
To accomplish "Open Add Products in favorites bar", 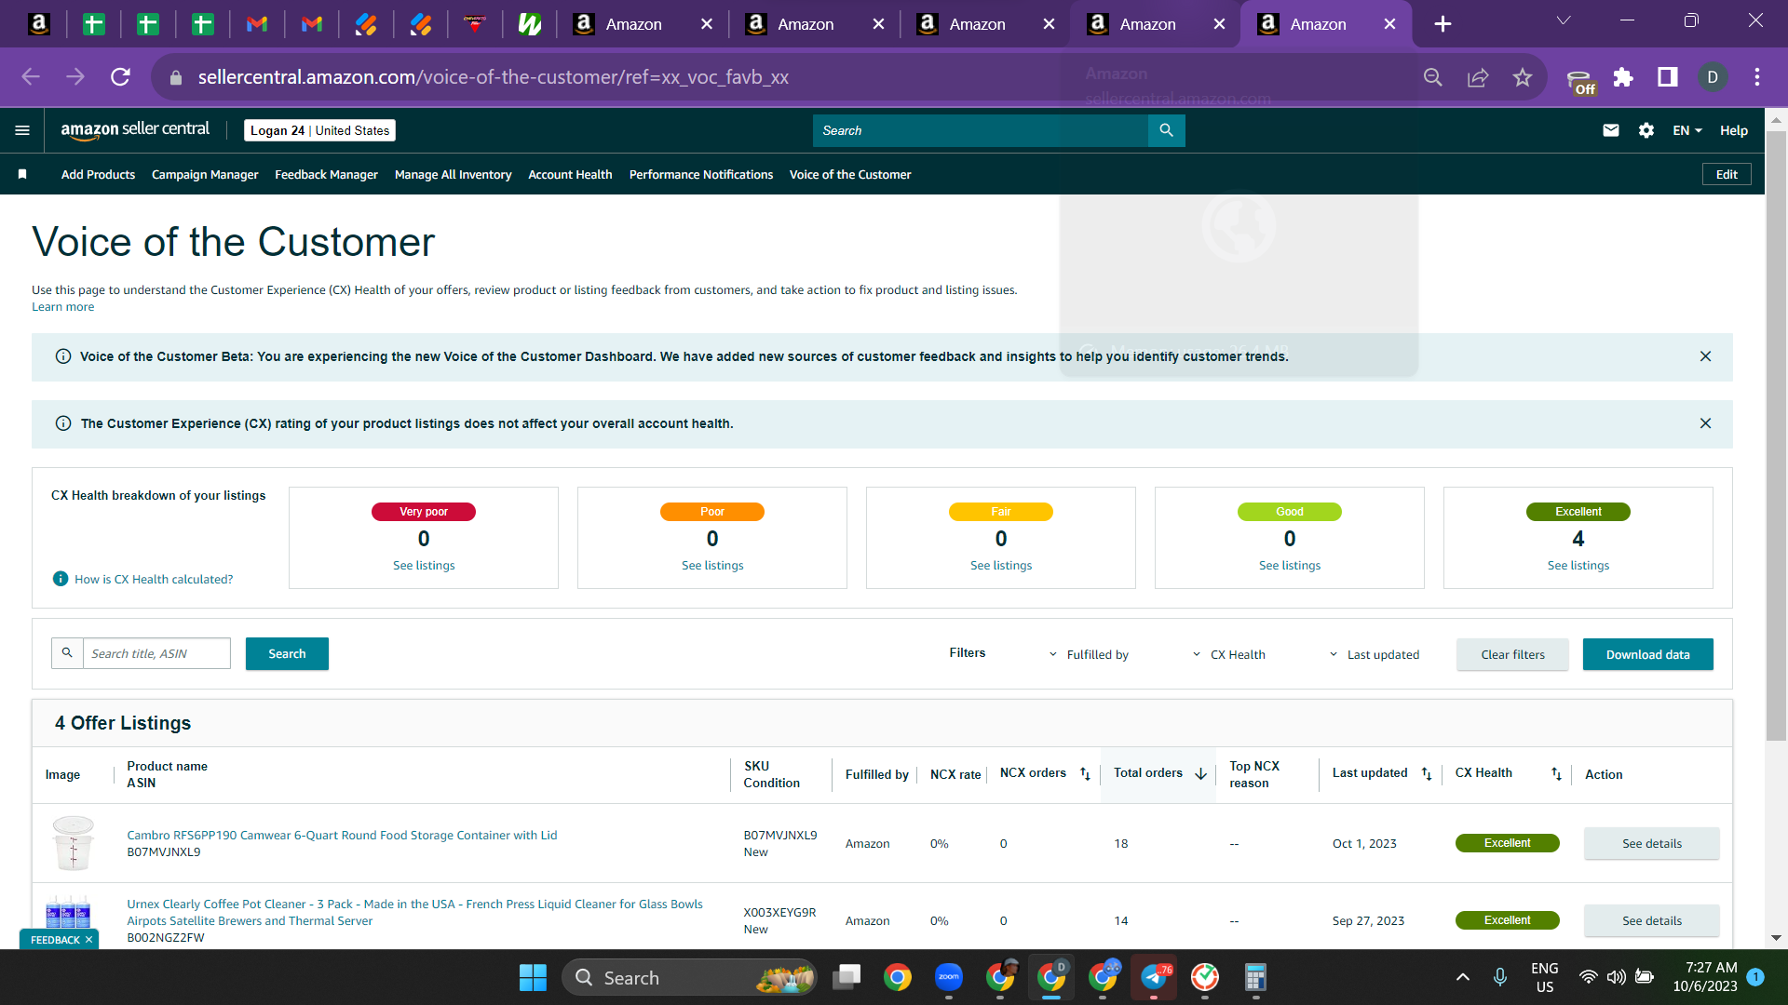I will pyautogui.click(x=98, y=174).
